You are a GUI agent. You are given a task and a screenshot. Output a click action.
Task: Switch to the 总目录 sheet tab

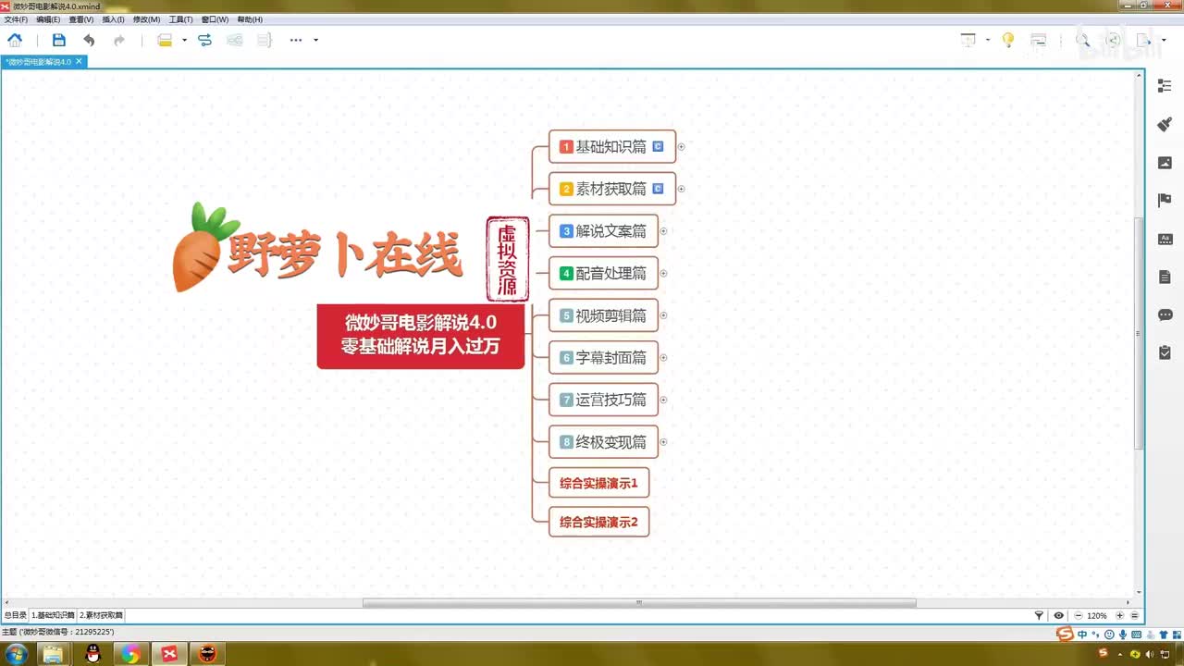pyautogui.click(x=16, y=615)
